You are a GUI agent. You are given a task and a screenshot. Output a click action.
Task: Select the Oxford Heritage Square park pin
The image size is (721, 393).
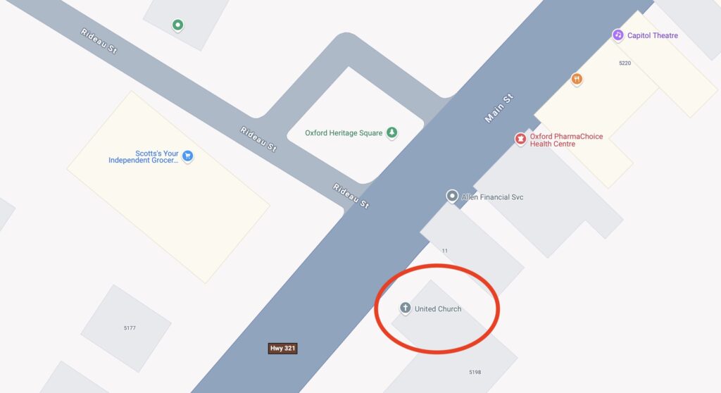point(391,132)
